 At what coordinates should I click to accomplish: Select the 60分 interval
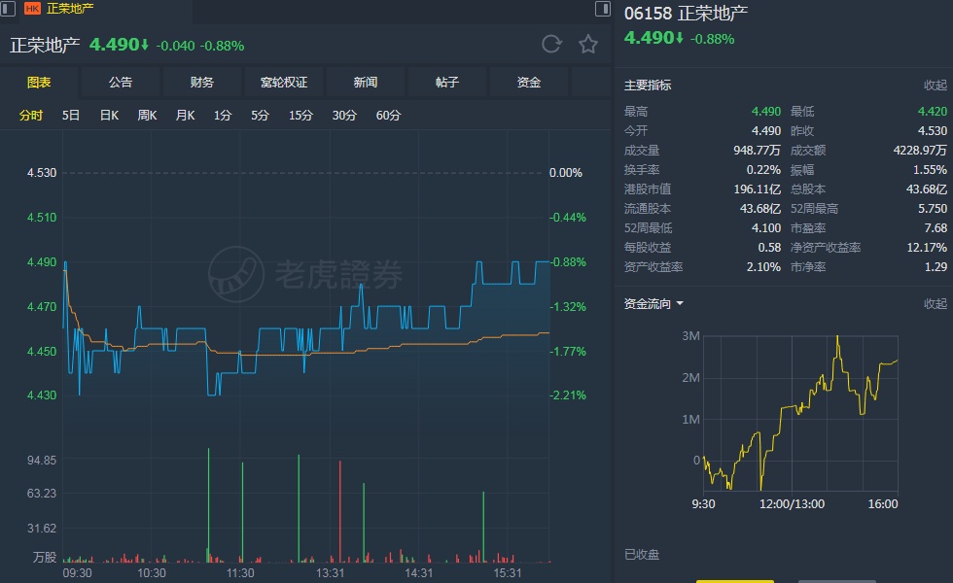pyautogui.click(x=388, y=115)
